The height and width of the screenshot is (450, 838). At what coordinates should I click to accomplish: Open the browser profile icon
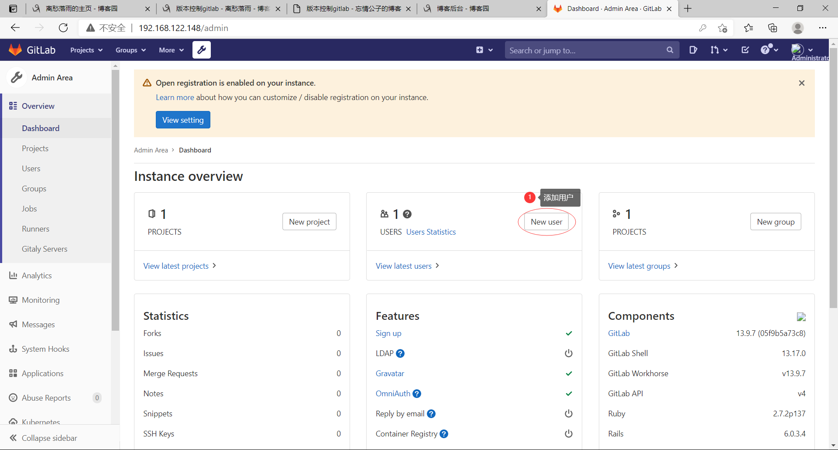coord(798,28)
